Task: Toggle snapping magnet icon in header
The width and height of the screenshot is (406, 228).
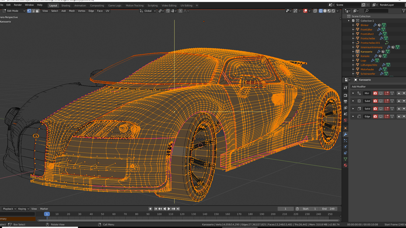Action: 168,11
